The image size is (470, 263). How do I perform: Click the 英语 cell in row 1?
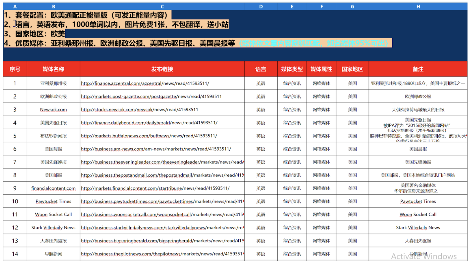[x=261, y=83]
